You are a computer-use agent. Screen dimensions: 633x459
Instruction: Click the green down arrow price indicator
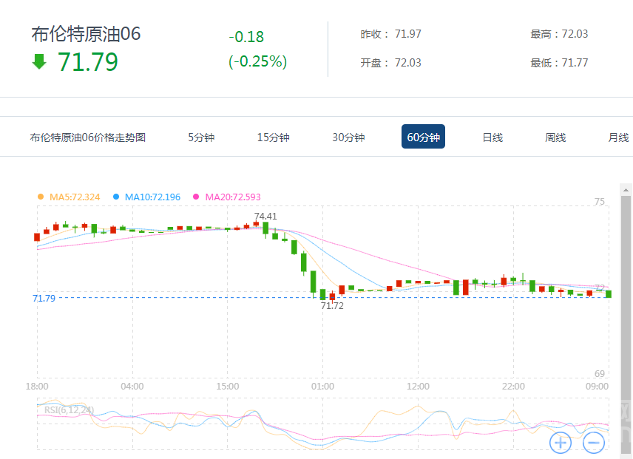[39, 61]
